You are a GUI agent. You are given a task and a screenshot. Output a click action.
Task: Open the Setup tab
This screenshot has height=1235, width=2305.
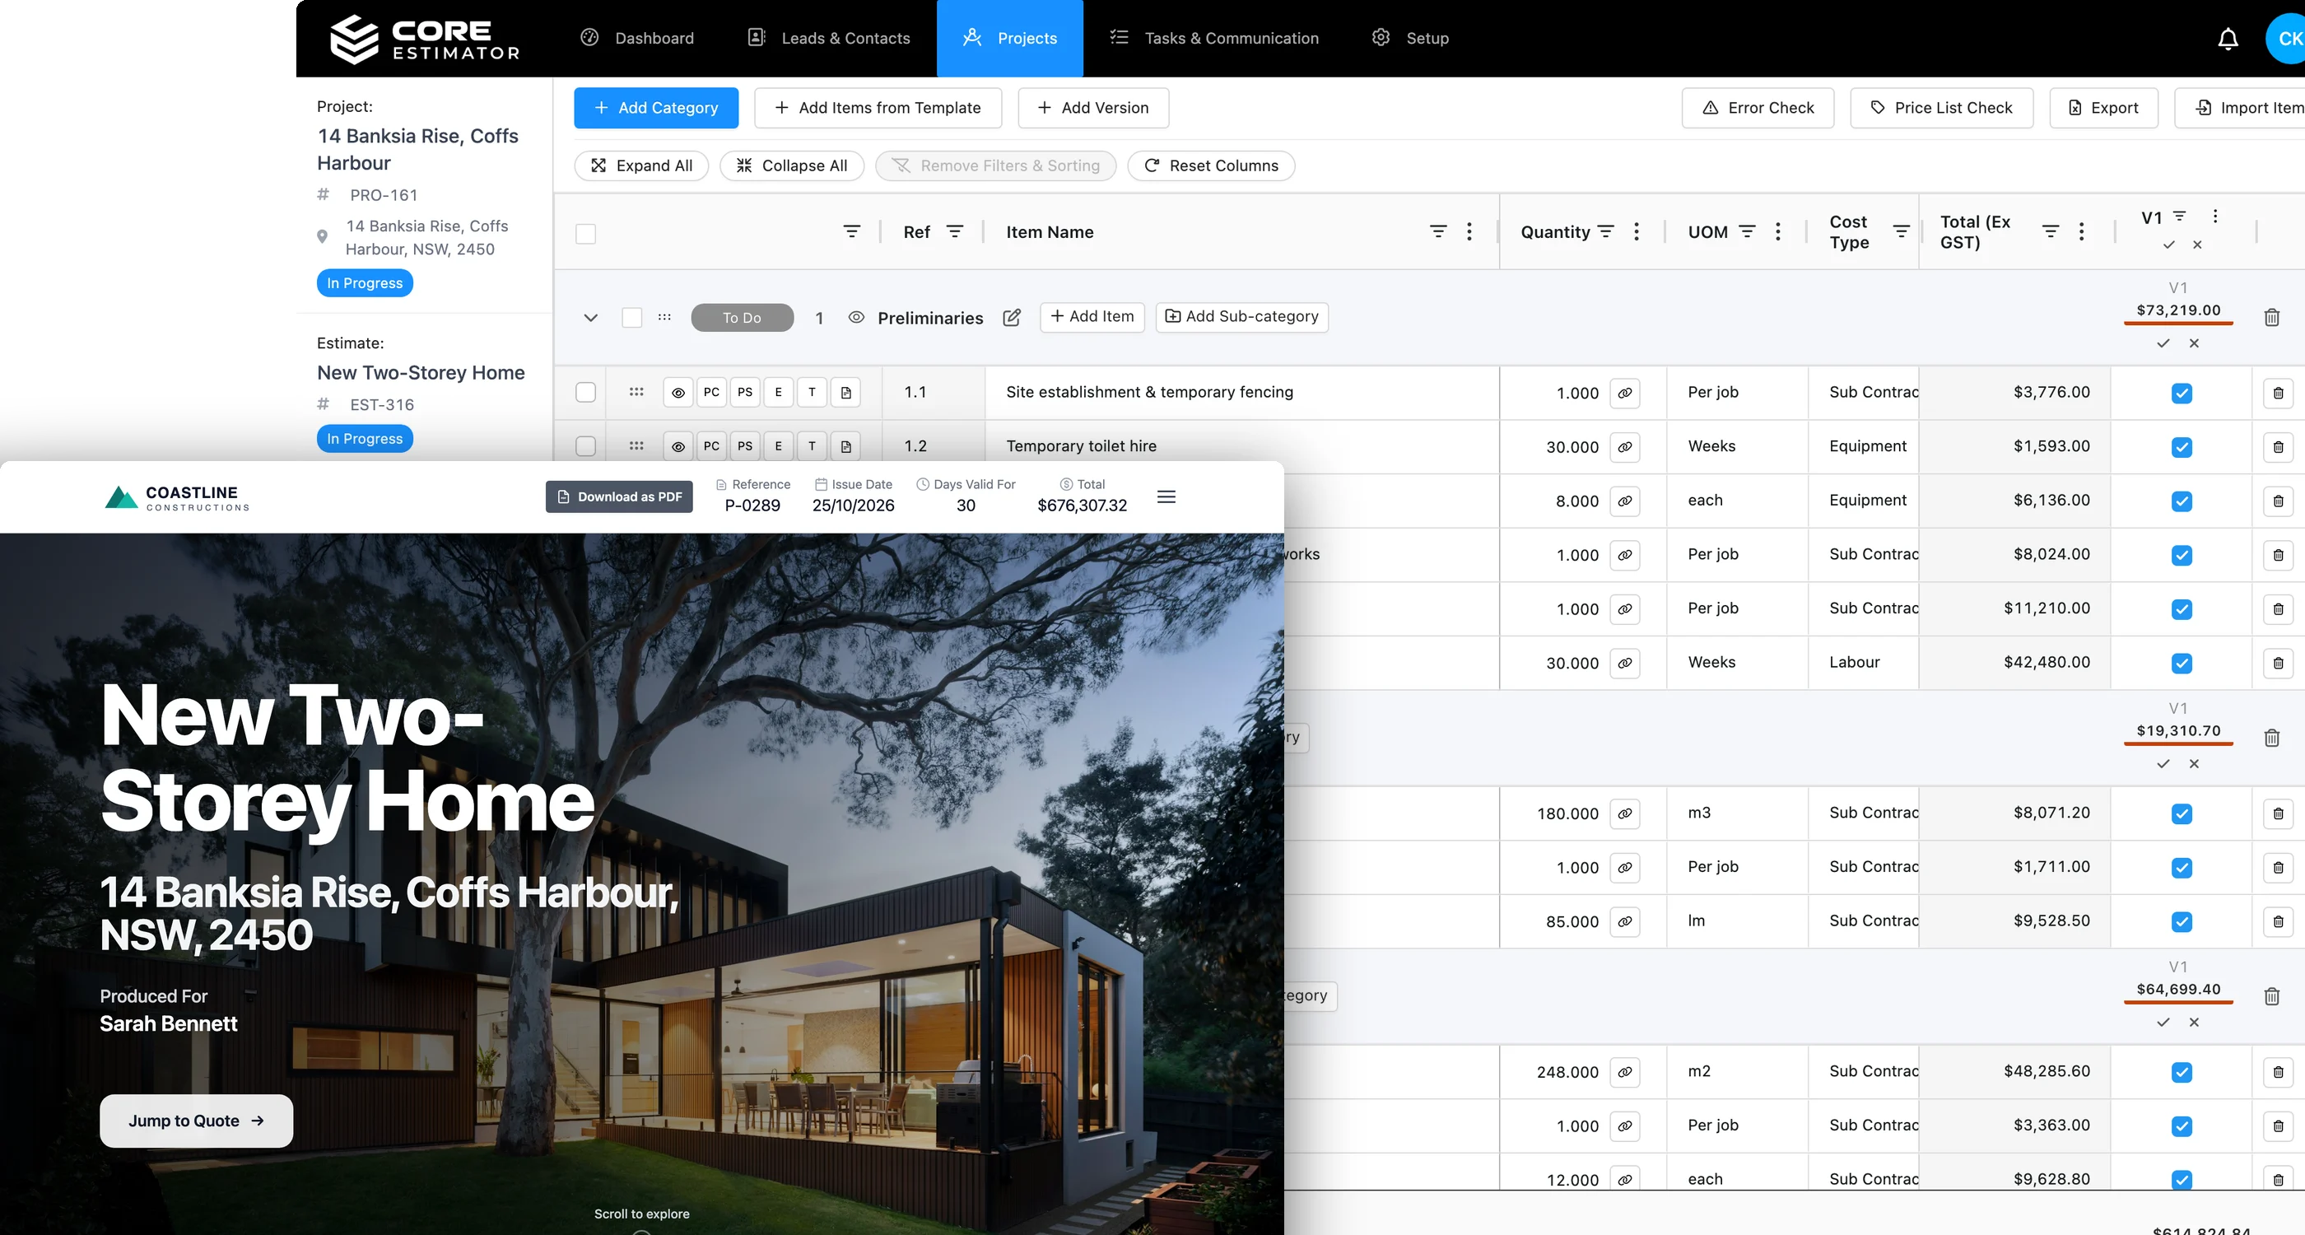[x=1410, y=39]
